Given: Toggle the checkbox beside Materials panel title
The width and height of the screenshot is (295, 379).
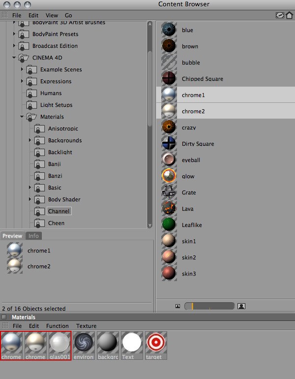Looking at the screenshot, I should [4, 317].
